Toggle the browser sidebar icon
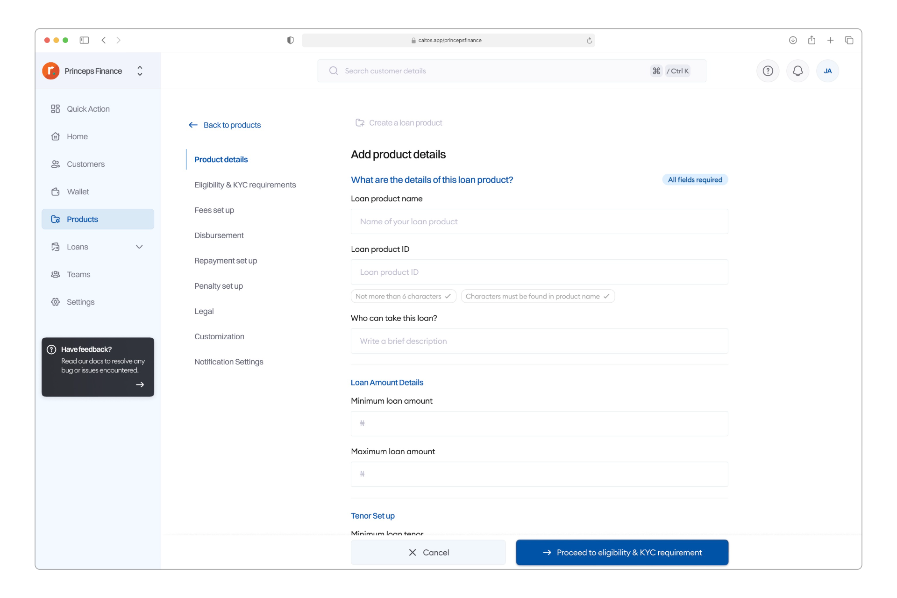Screen dimensions: 897x598 tap(84, 40)
